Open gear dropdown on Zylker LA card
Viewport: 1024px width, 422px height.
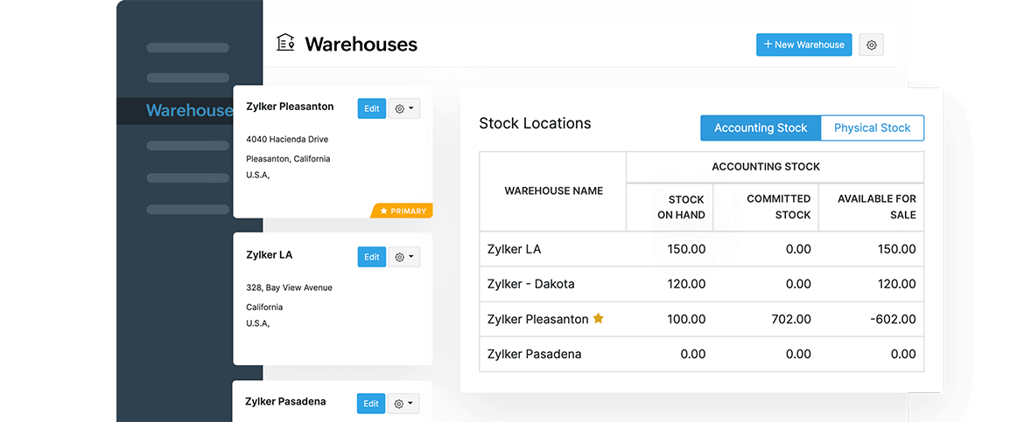(x=404, y=257)
